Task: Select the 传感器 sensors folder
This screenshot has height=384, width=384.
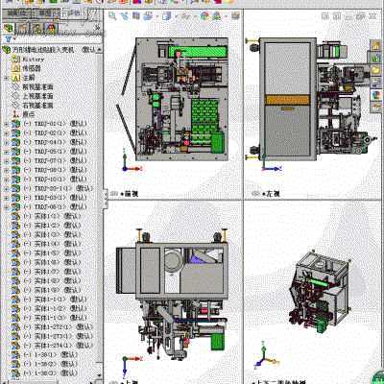Action: click(x=27, y=68)
